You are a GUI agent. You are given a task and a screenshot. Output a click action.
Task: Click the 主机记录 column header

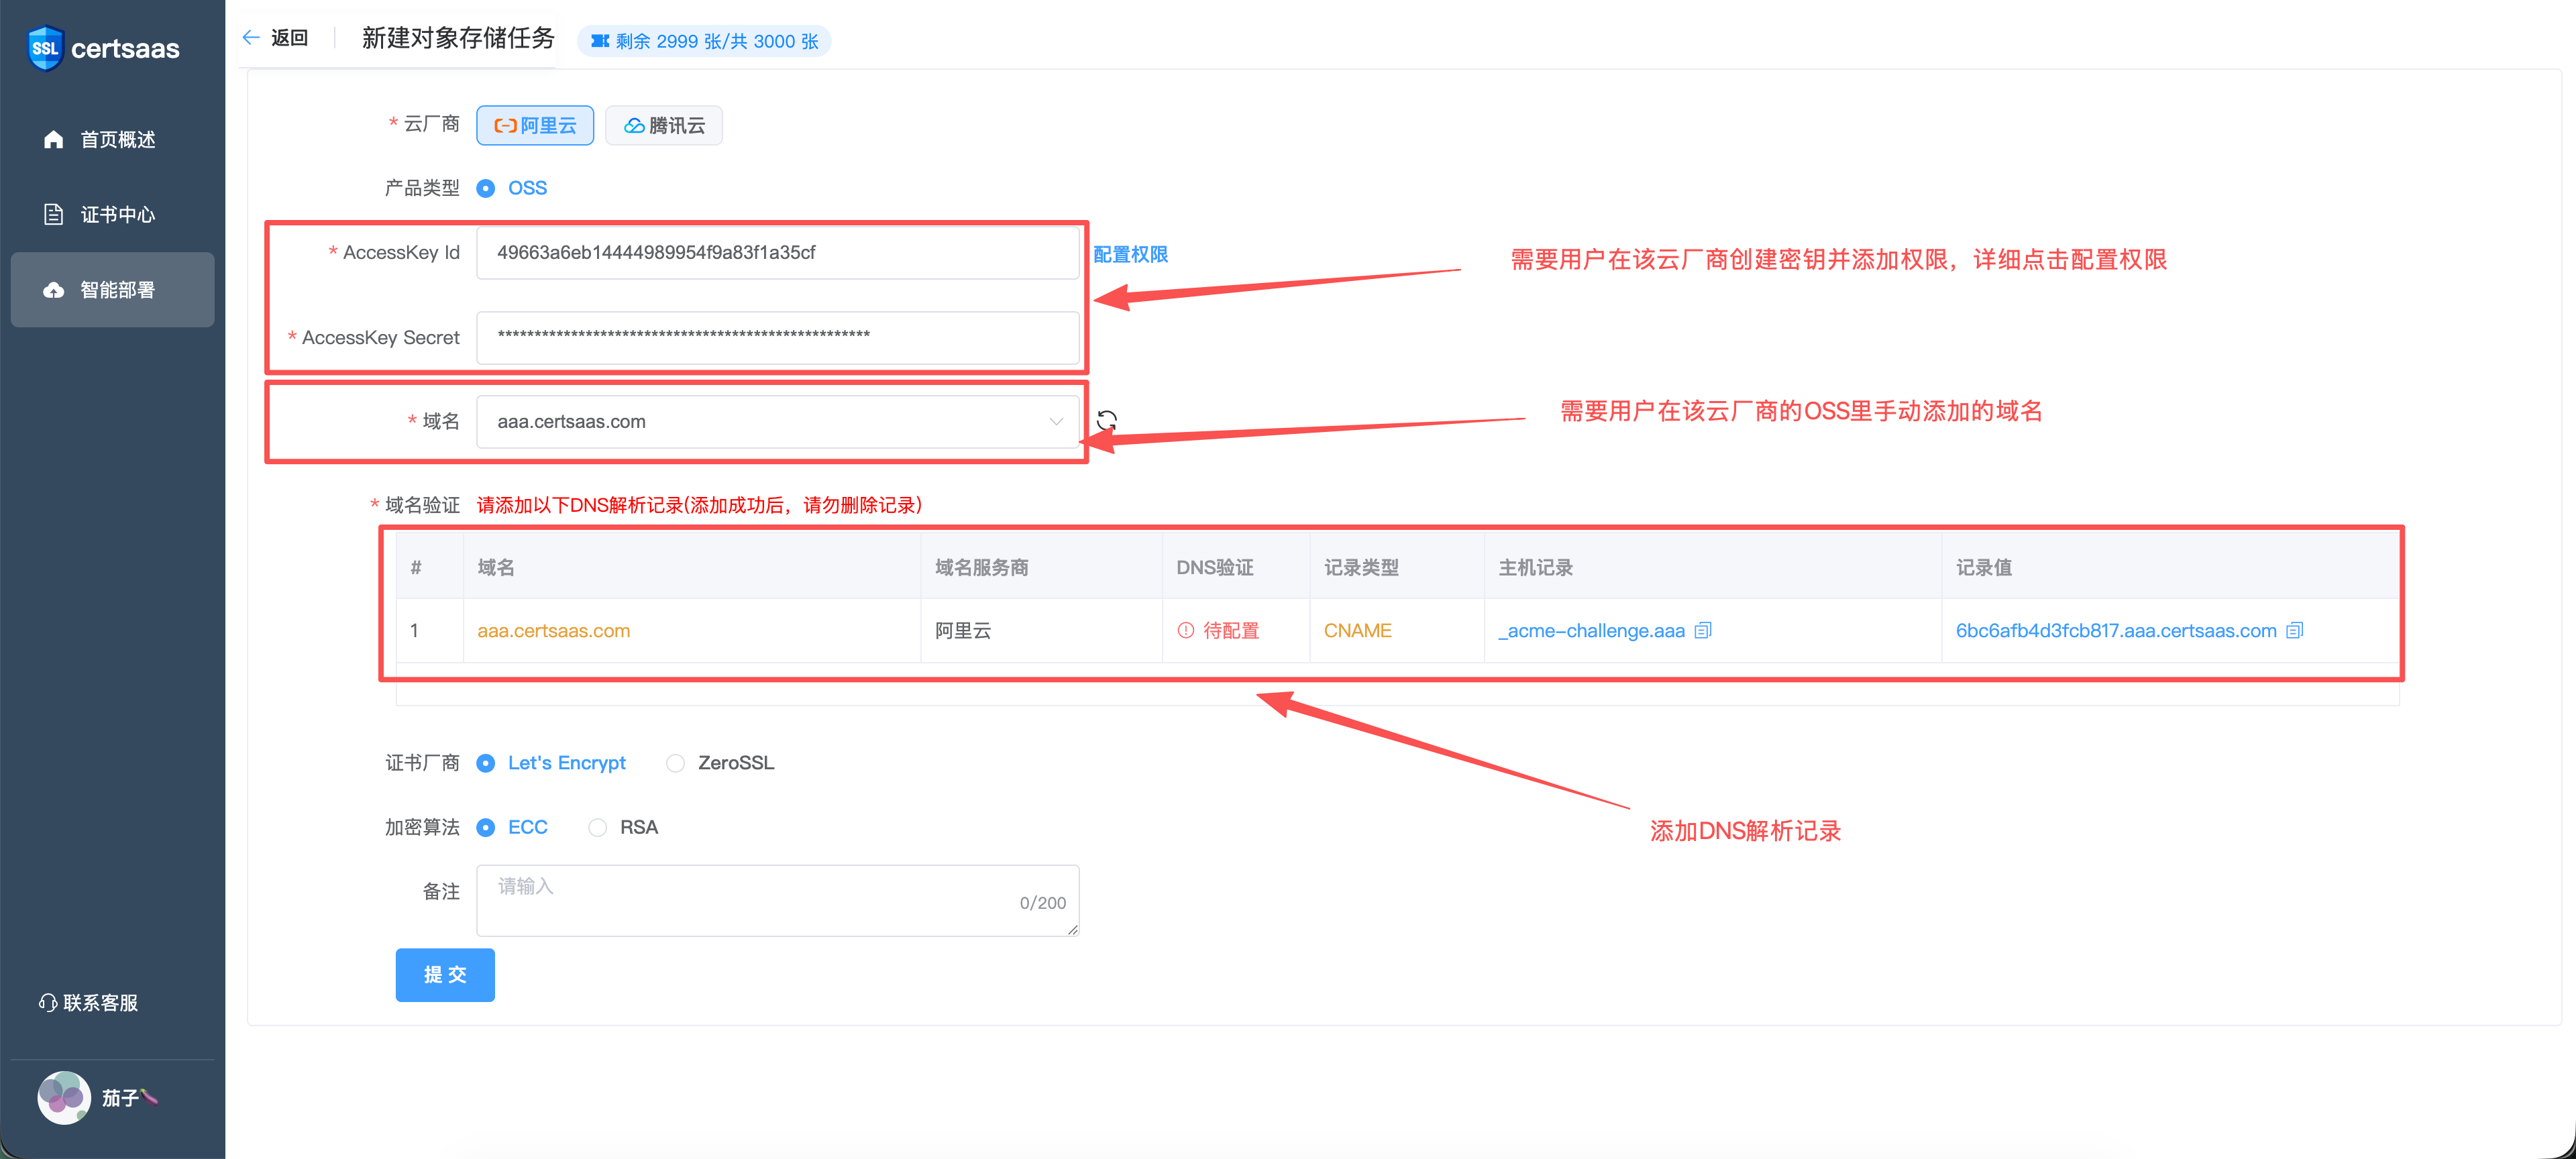[1535, 568]
